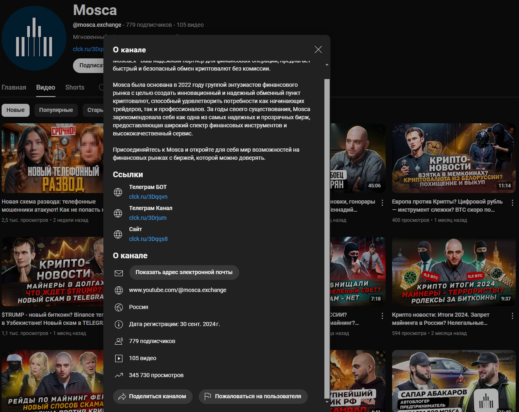Open 'Рейды по майнинг фермам' video thumbnail

(53, 381)
